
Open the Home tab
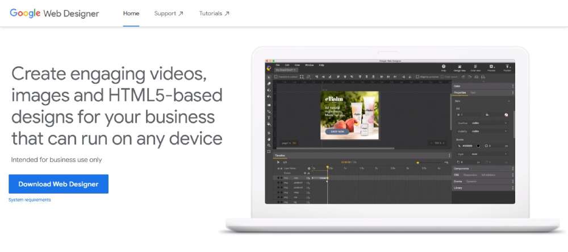point(131,14)
